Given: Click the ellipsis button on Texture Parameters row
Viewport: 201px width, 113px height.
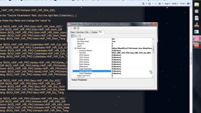Looking at the screenshot, I should coord(150,71).
